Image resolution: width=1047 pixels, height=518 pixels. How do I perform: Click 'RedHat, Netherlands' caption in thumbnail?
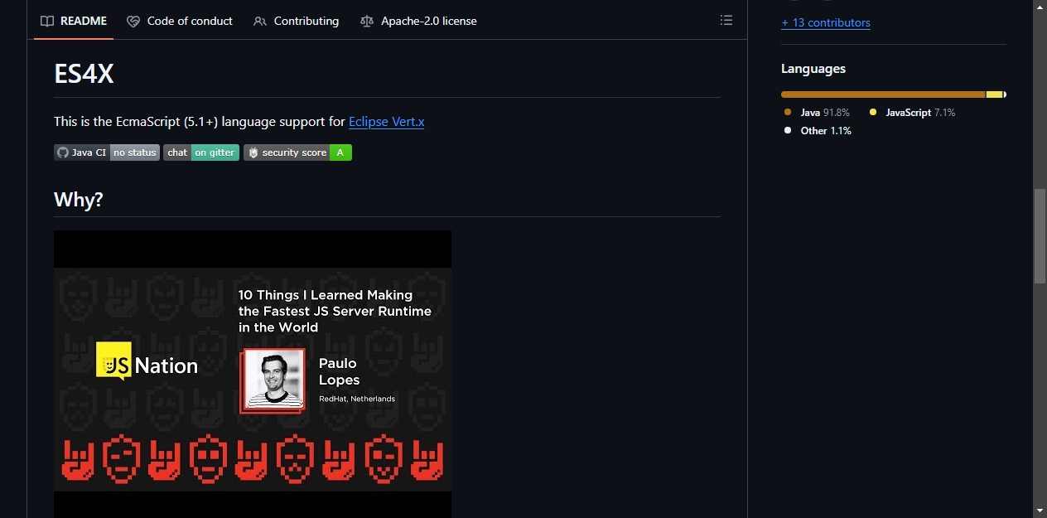[357, 399]
